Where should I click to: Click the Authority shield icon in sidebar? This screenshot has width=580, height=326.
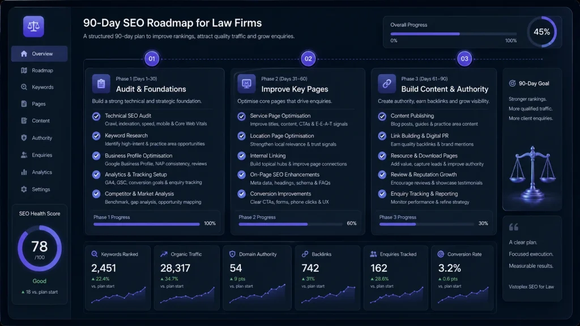click(x=24, y=138)
